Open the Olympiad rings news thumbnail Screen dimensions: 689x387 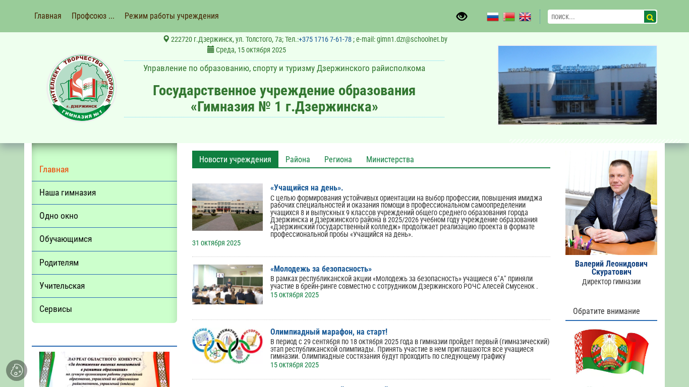[x=227, y=345]
